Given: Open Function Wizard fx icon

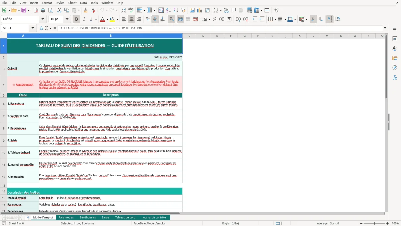Looking at the screenshot, I should pos(41,28).
